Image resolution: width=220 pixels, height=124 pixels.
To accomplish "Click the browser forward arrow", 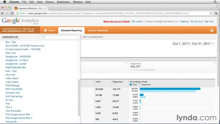I will (x=7, y=13).
